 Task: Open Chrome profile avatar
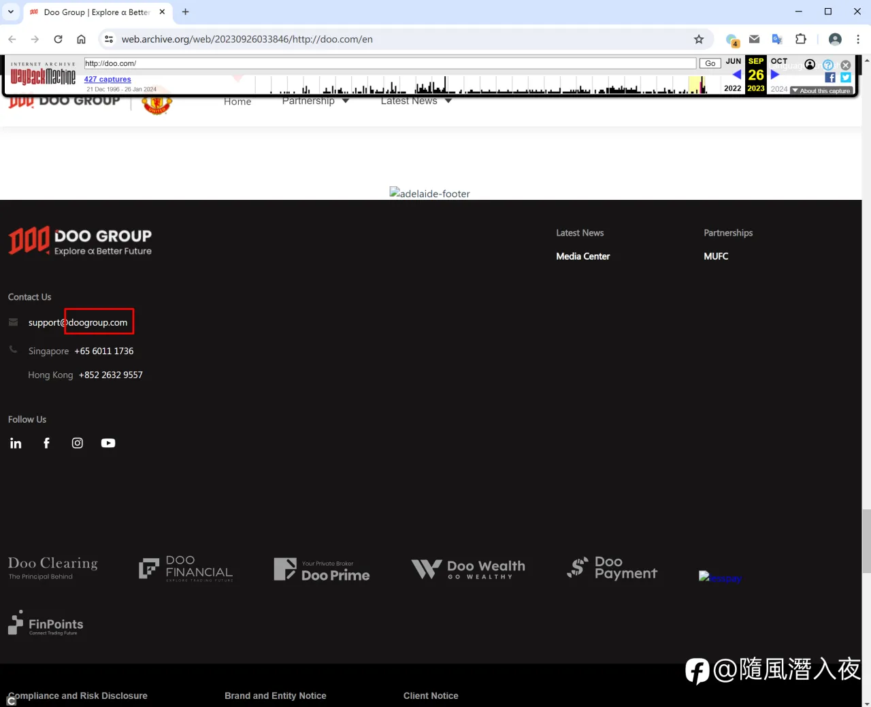835,39
